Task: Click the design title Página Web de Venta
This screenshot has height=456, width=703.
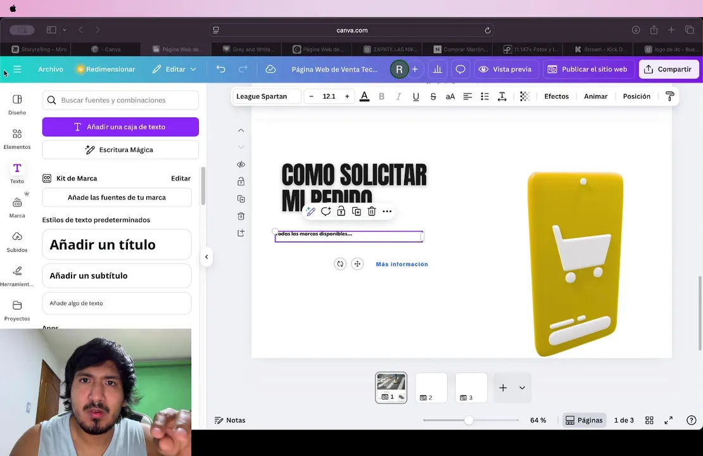Action: (334, 69)
